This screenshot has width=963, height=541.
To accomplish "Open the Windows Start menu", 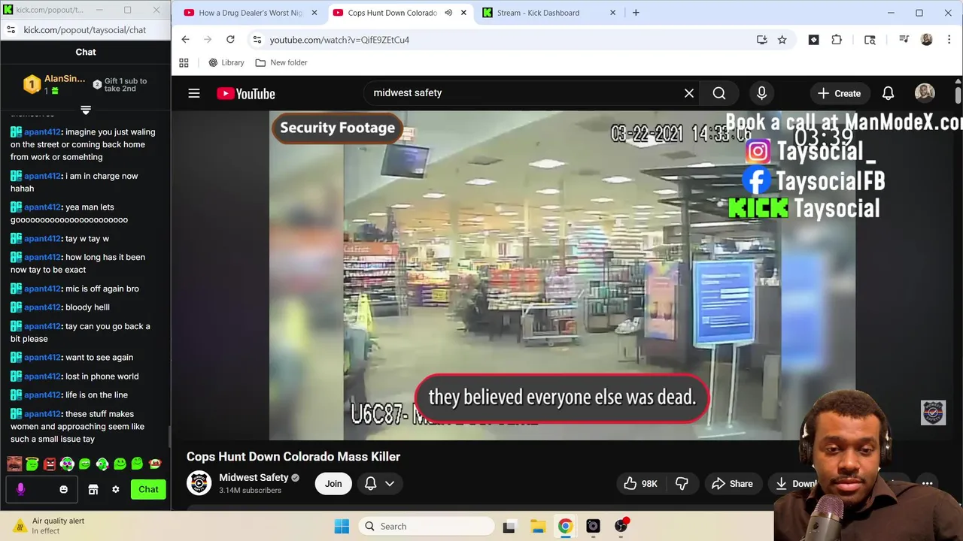I will (x=342, y=526).
